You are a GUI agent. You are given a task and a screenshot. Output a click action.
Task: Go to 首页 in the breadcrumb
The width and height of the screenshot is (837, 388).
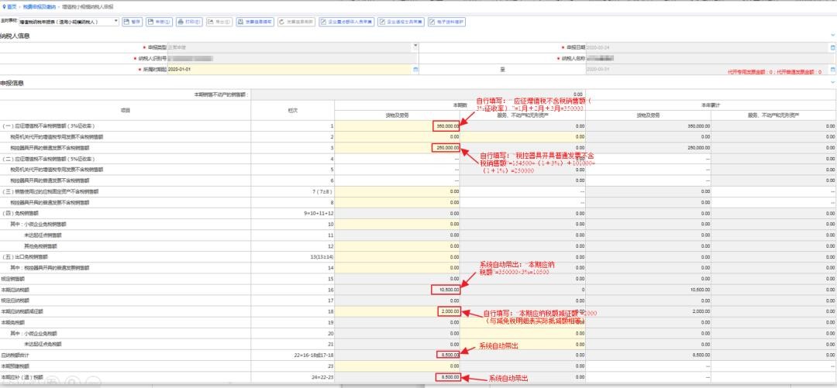click(11, 6)
